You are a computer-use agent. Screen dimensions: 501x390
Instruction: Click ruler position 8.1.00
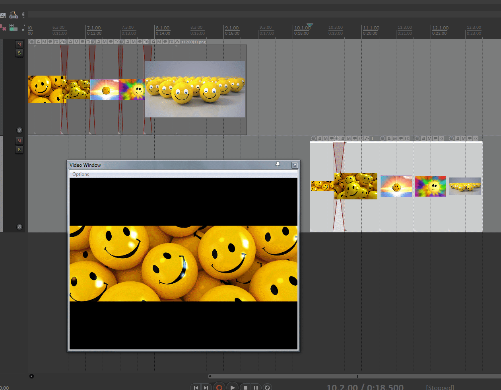point(163,28)
